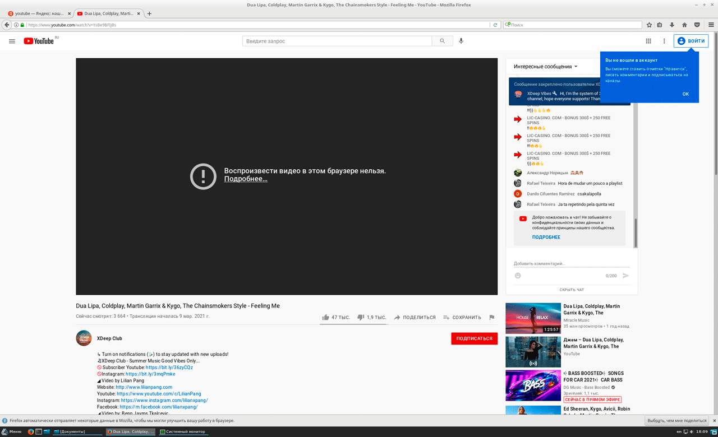The height and width of the screenshot is (437, 718).
Task: Focus the "Добавить комментарий" chat input field
Action: pyautogui.click(x=571, y=263)
